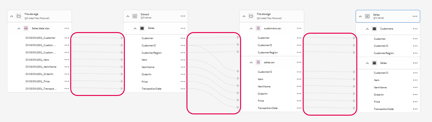
Task: Select Item field in Extract Sales table
Action: 144,60
